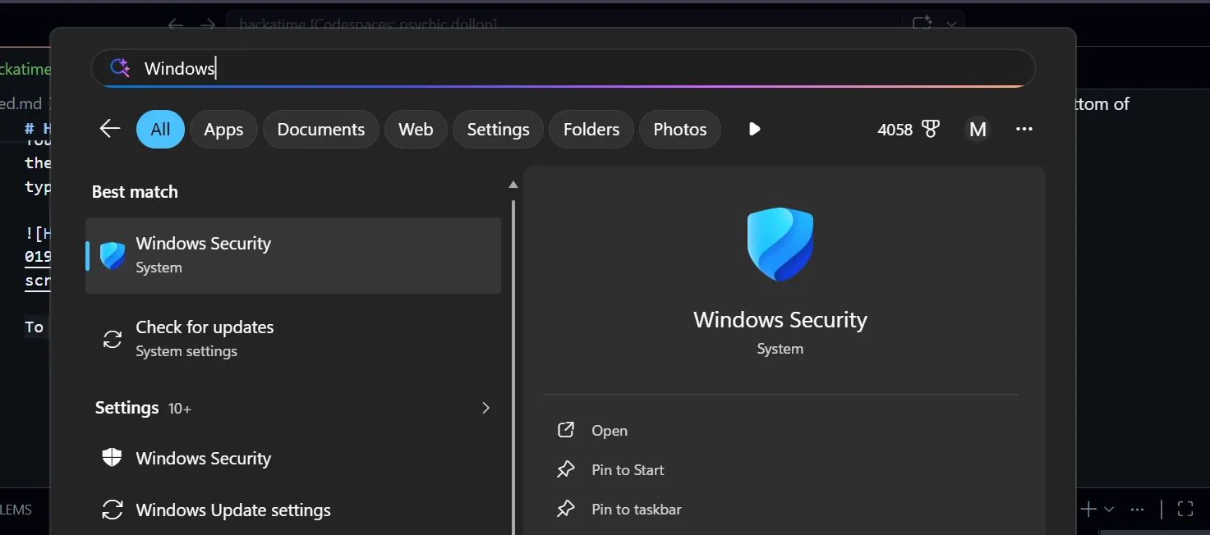Switch to the Web filter tab
Viewport: 1210px width, 535px height.
coord(416,129)
